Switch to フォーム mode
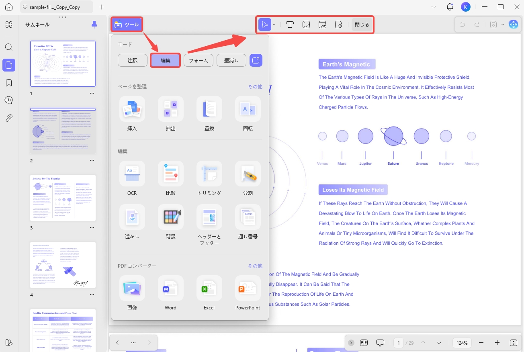 click(x=199, y=60)
